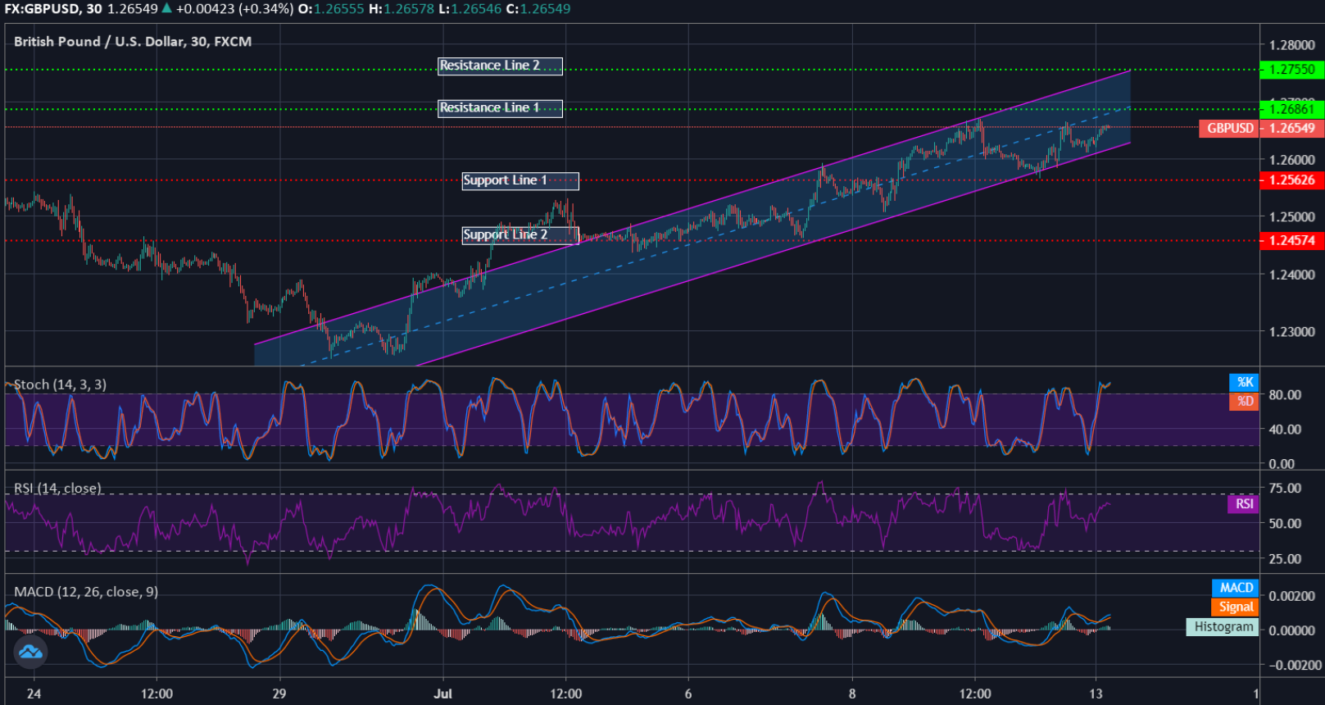The image size is (1325, 705).
Task: Click the Stoch (14, 3, 3) indicator title
Action: [60, 384]
